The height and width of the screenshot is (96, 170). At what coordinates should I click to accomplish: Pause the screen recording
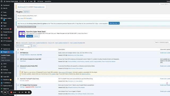tap(26, 92)
